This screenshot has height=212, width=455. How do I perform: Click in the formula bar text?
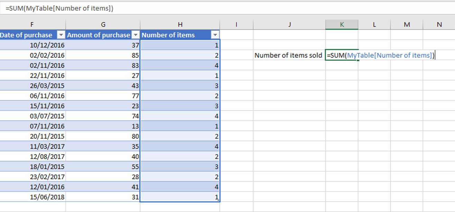coord(60,9)
